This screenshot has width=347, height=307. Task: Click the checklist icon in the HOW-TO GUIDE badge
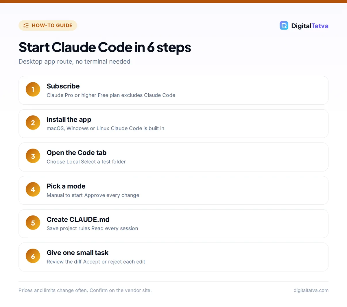pyautogui.click(x=26, y=25)
